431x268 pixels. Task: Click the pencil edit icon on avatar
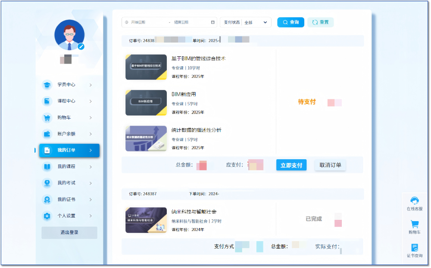coord(81,46)
